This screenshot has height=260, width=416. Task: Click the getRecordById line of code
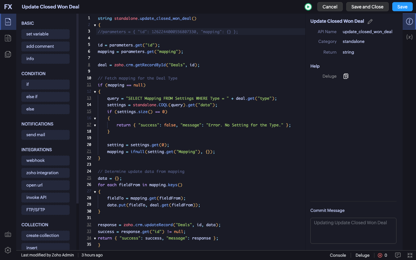(149, 65)
